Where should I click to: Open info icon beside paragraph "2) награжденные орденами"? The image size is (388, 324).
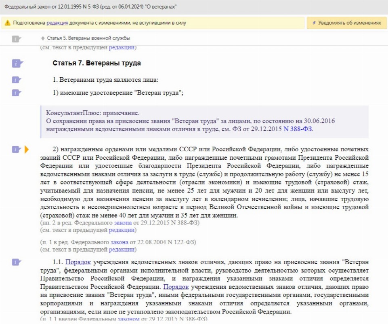[17, 150]
